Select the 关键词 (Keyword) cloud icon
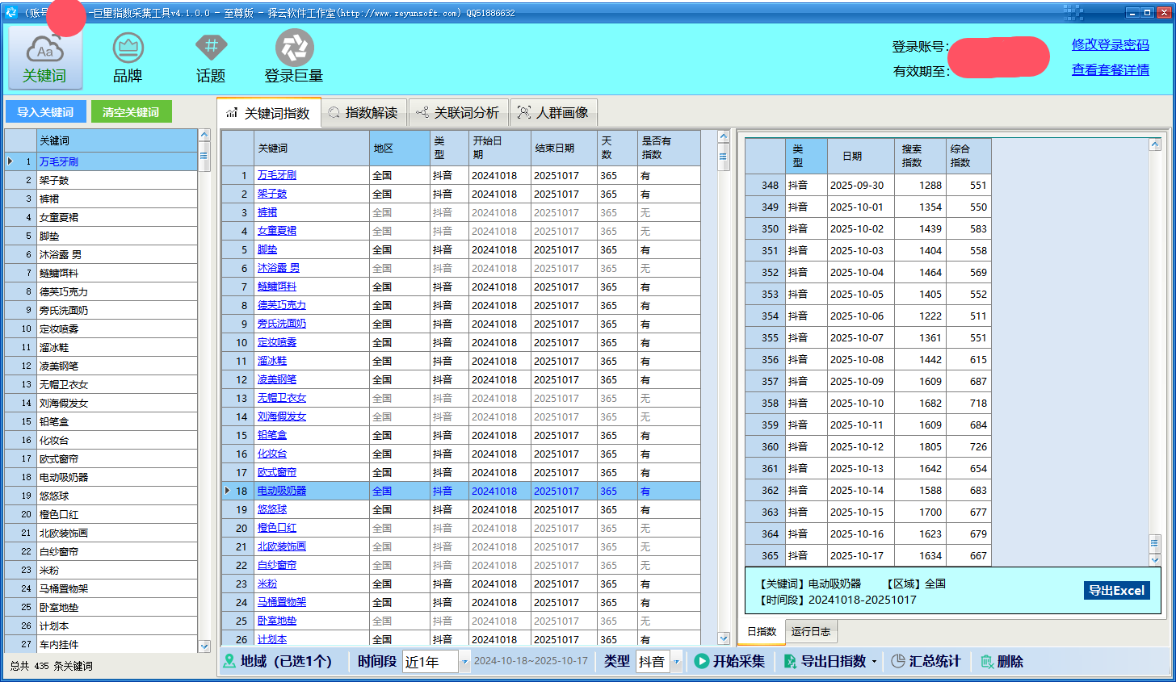This screenshot has width=1176, height=682. [x=45, y=50]
